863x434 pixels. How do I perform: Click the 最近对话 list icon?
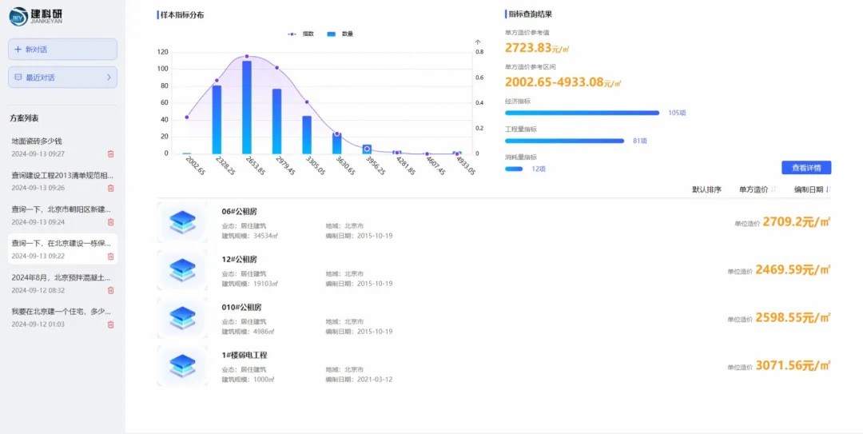[x=18, y=78]
